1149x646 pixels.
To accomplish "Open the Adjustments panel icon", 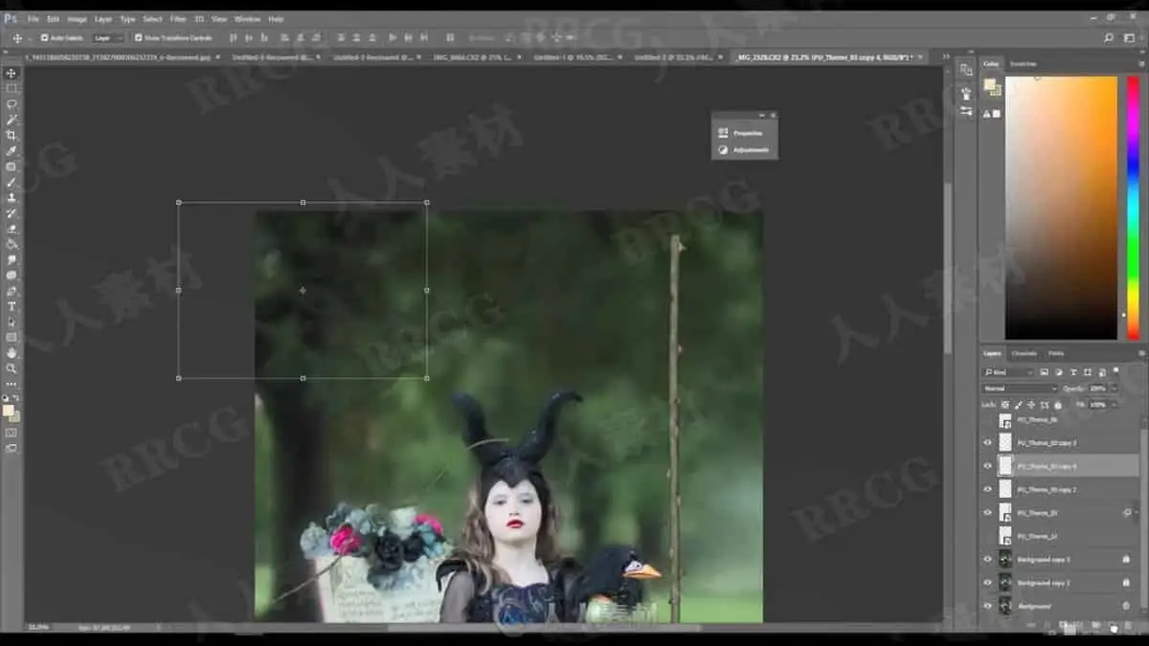I will (723, 149).
